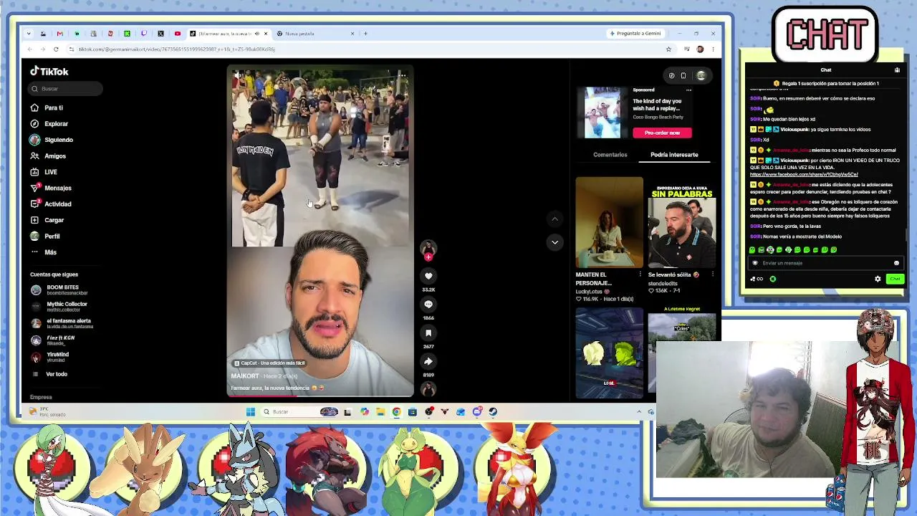The width and height of the screenshot is (917, 516).
Task: Open chat community icon in header
Action: coord(897,70)
